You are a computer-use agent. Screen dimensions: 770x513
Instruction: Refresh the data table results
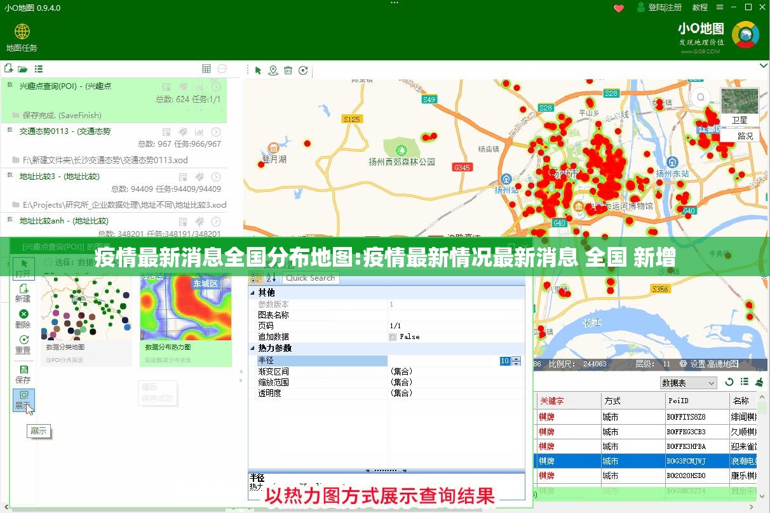pyautogui.click(x=729, y=382)
